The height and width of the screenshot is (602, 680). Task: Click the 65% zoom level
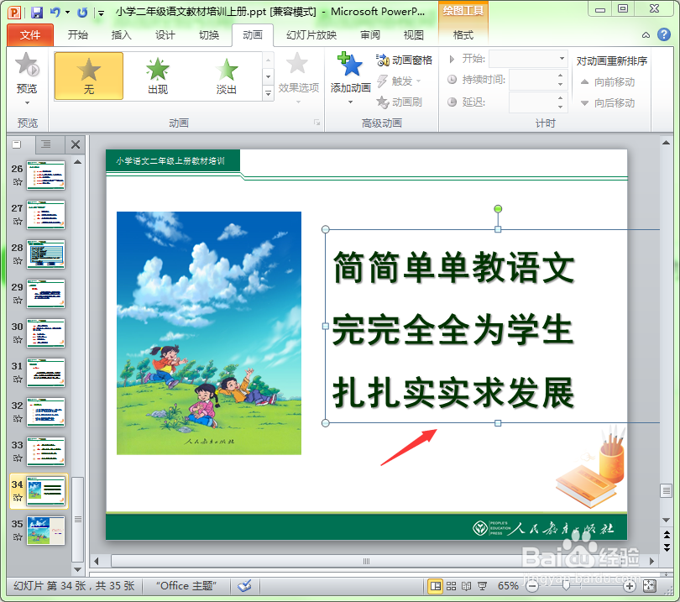pyautogui.click(x=508, y=586)
